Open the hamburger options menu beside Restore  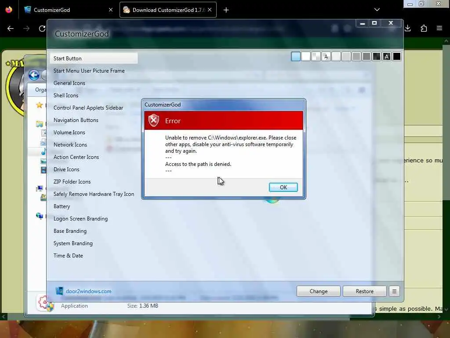[394, 291]
